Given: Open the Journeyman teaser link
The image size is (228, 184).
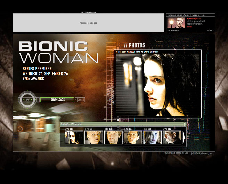Looking at the screenshot, I should [x=194, y=19].
